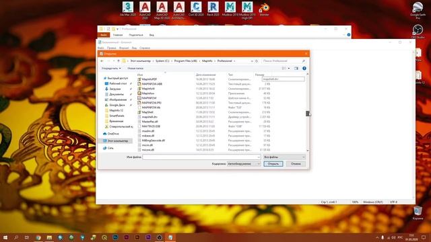The width and height of the screenshot is (431, 242).
Task: Focus the Имя файла input field
Action: point(201,157)
